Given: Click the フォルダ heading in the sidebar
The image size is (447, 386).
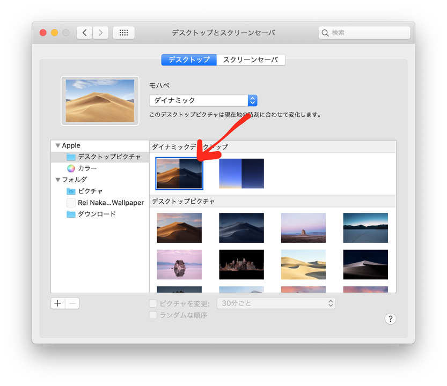Looking at the screenshot, I should pos(75,180).
